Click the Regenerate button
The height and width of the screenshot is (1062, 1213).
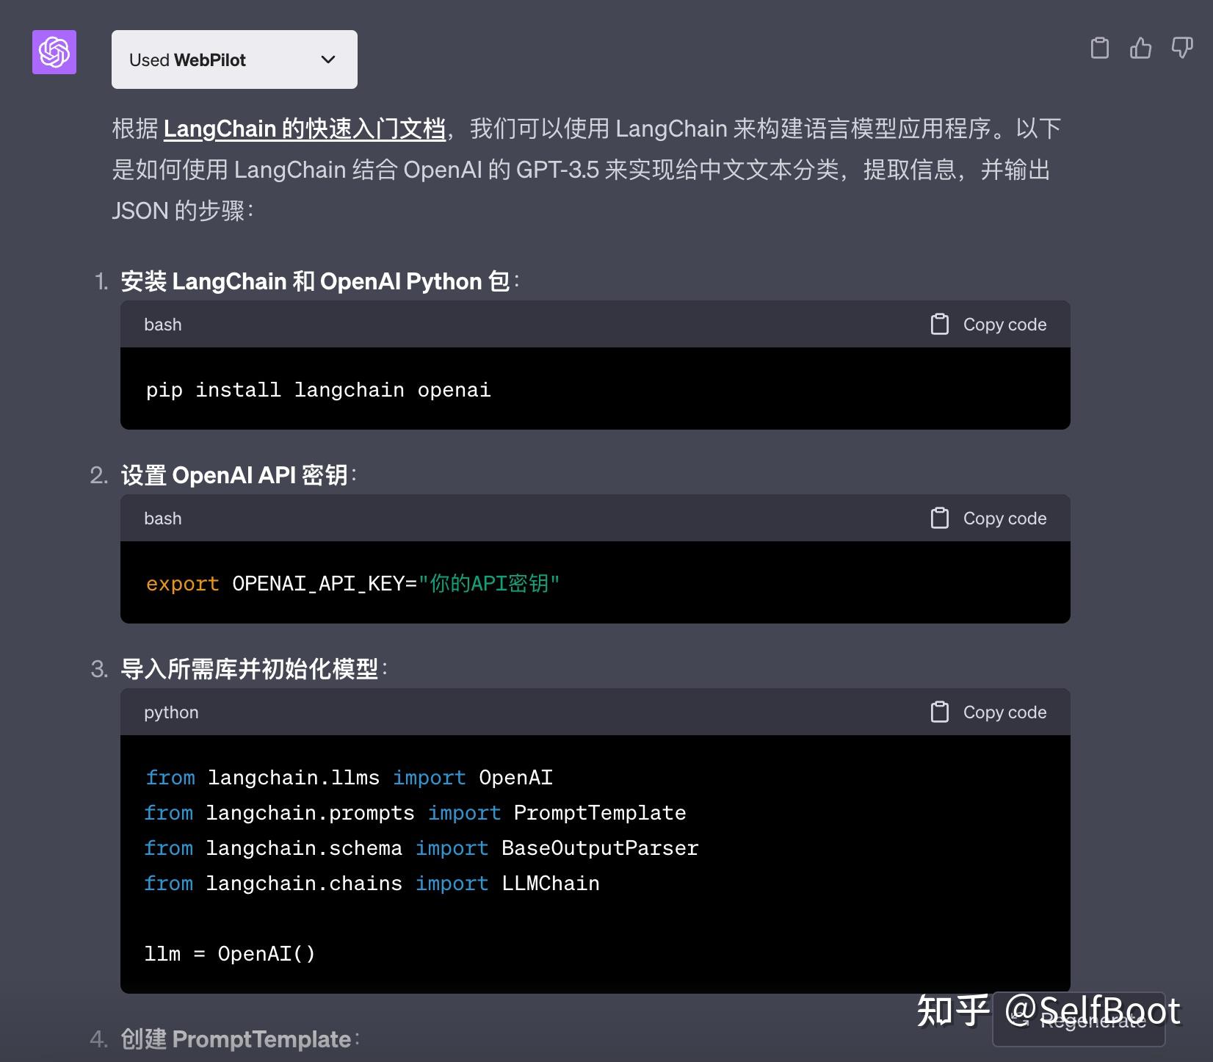click(x=1079, y=1021)
